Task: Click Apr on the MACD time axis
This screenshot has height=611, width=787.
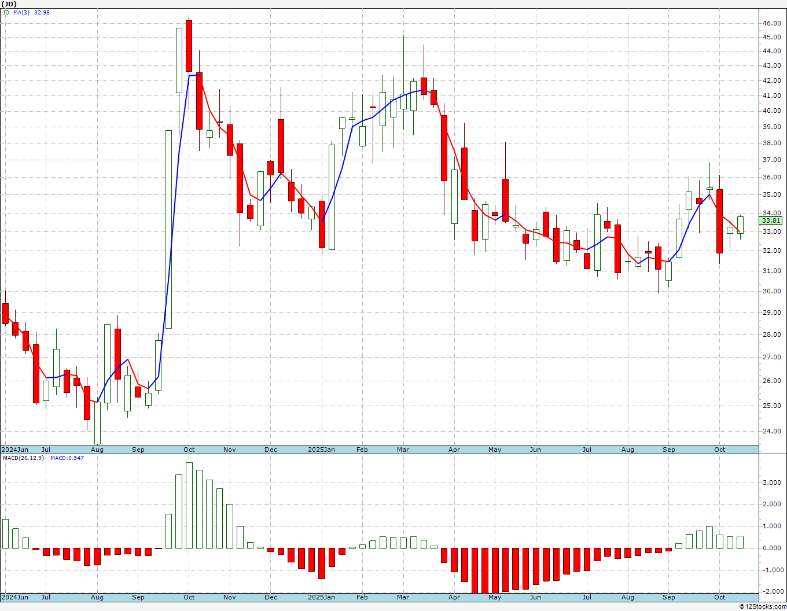Action: [x=454, y=597]
